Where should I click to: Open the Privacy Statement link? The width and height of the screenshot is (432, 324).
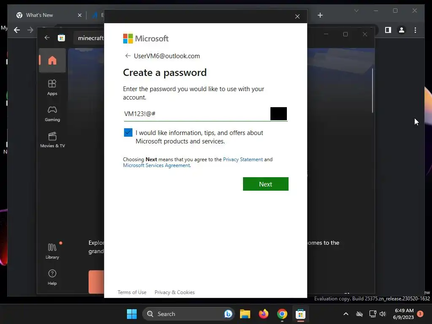point(243,159)
